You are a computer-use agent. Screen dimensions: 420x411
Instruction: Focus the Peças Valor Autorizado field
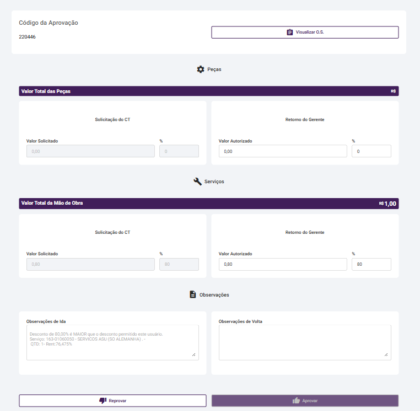tap(282, 151)
